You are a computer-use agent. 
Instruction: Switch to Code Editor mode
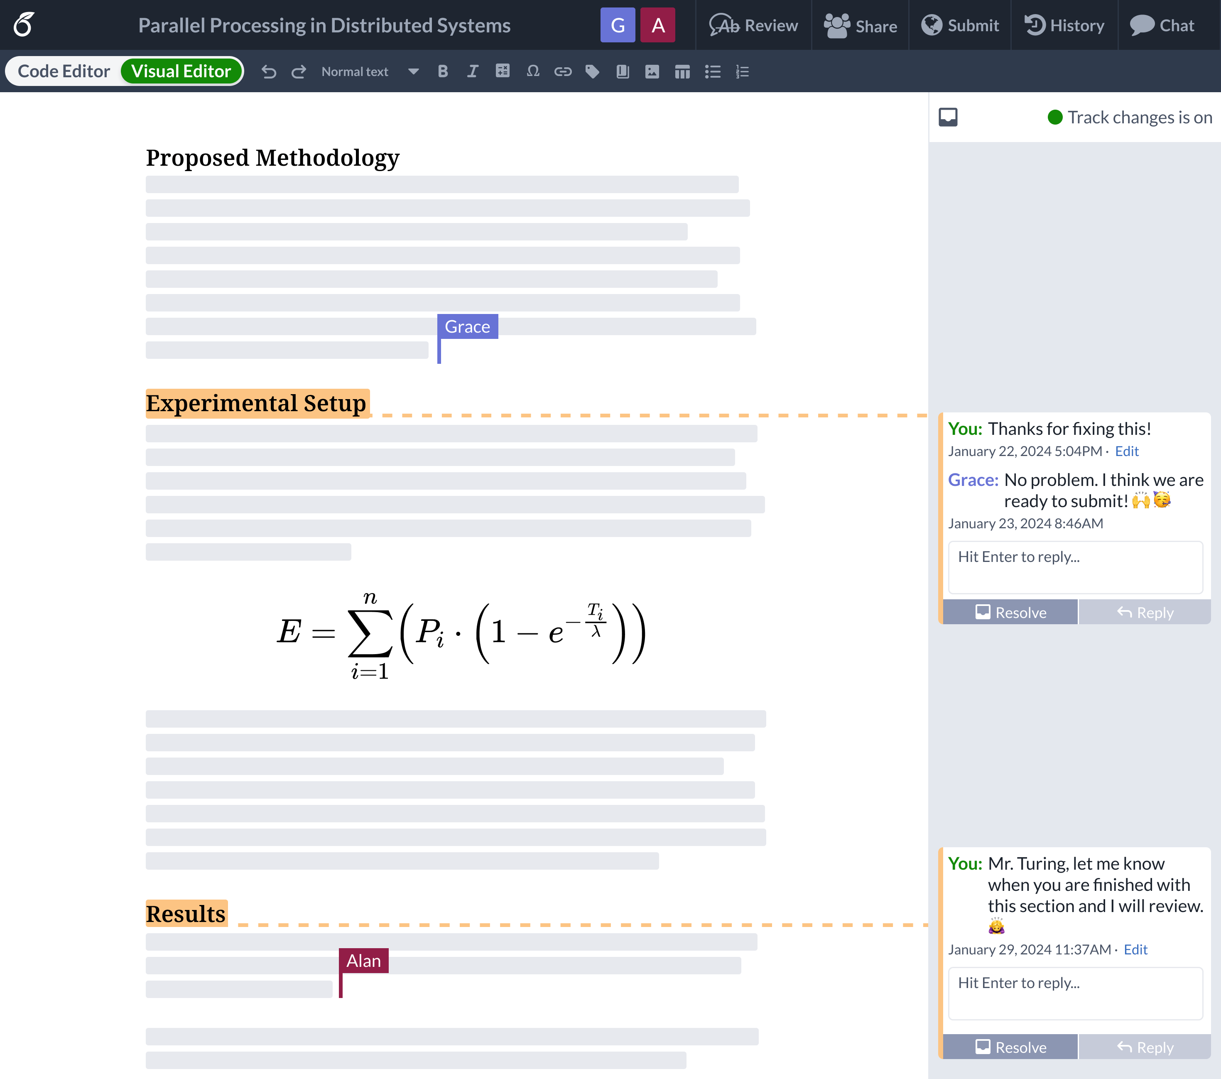(x=64, y=71)
